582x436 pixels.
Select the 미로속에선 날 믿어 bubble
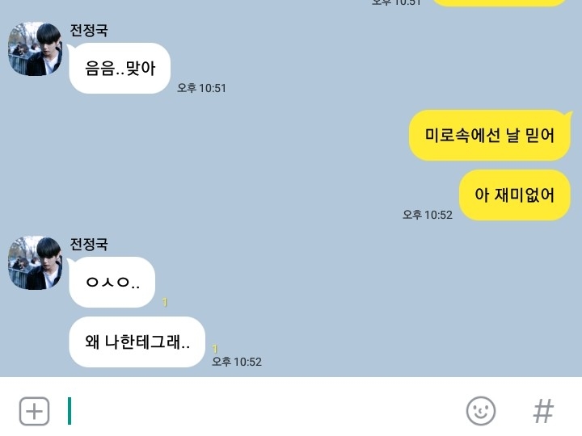pos(489,135)
